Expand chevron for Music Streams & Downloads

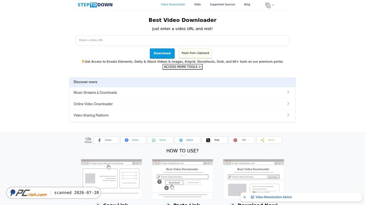[x=288, y=92]
